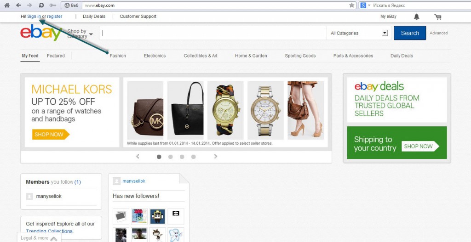Click the Sign in link

(34, 17)
